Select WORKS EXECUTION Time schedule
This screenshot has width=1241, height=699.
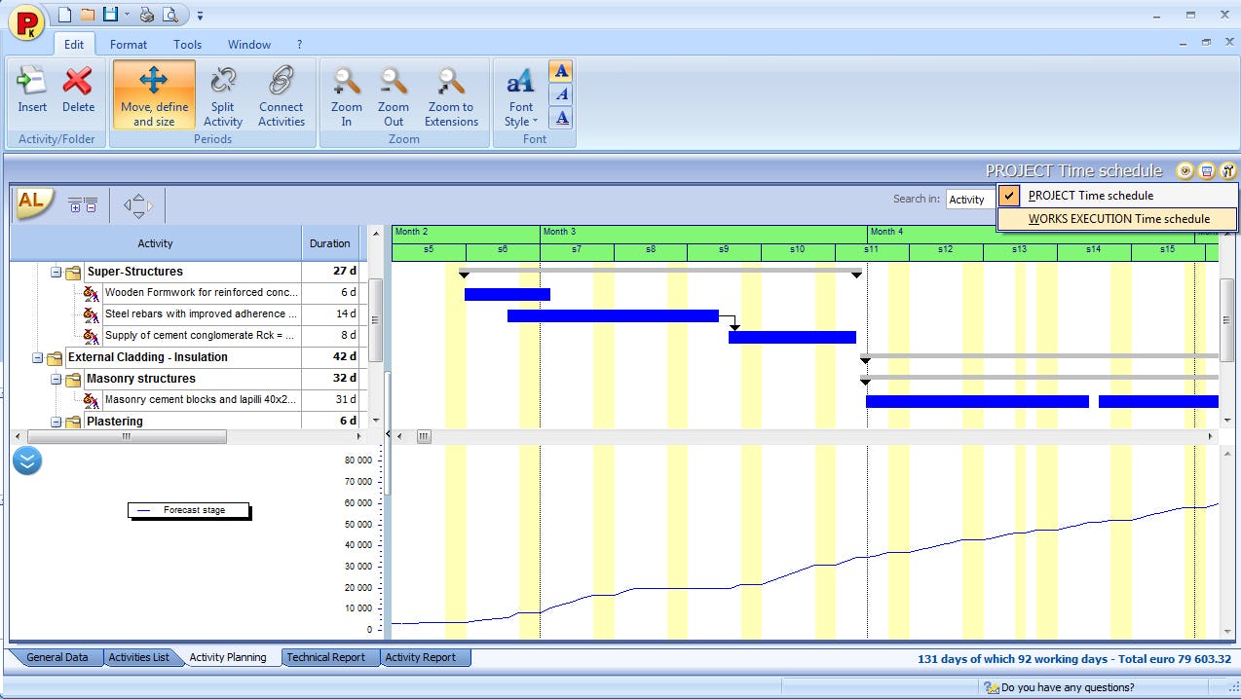[1116, 218]
